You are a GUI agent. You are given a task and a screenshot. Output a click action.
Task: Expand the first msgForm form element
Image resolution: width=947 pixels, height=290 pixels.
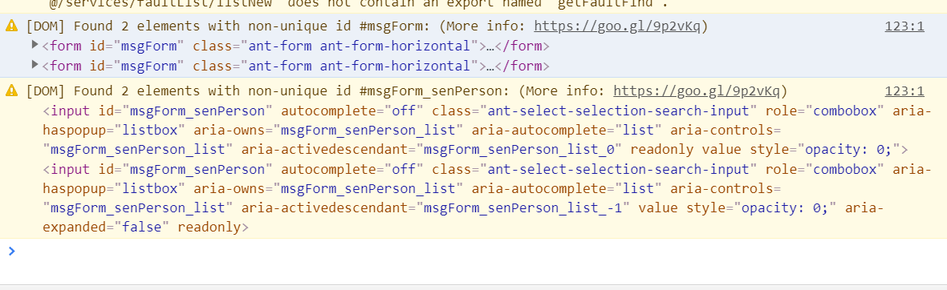pos(35,46)
